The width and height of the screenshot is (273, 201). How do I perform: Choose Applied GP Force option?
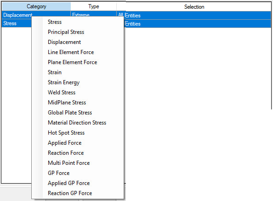click(x=78, y=183)
